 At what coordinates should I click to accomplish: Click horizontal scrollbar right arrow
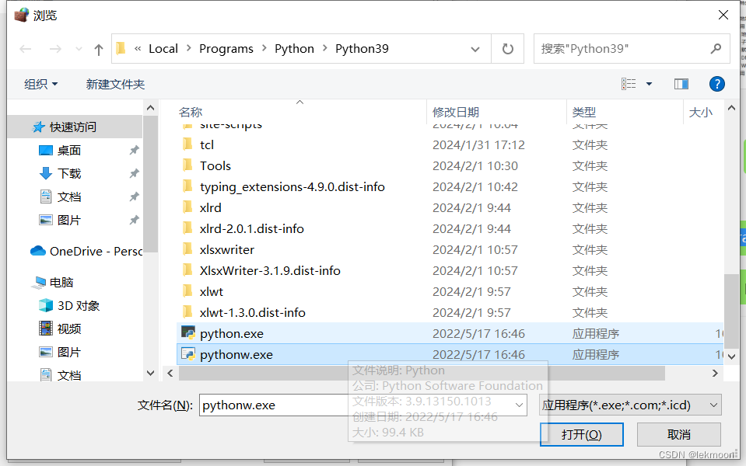[x=715, y=374]
